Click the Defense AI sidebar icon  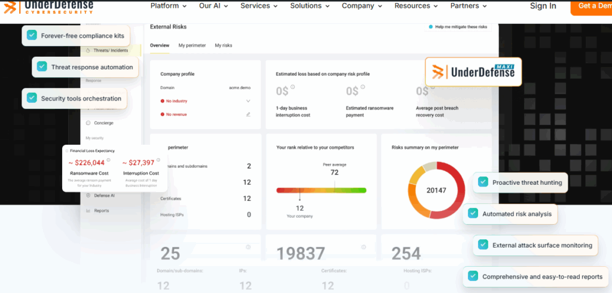tap(88, 196)
